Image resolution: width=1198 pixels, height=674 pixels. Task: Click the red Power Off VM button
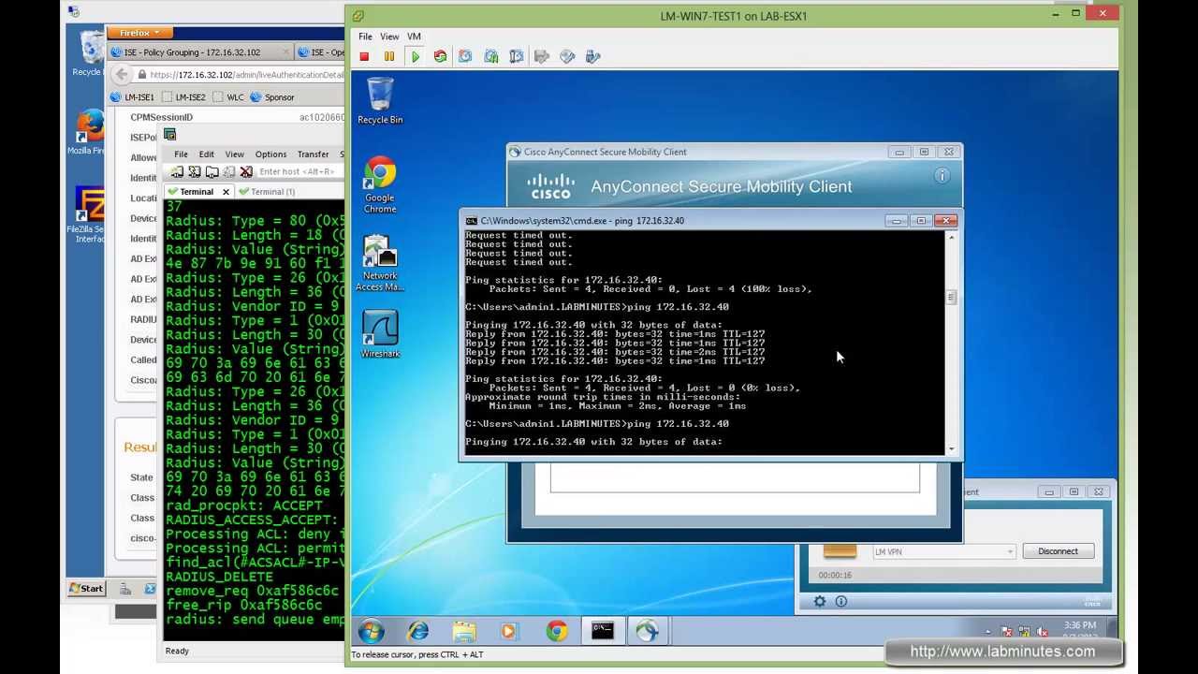(364, 57)
